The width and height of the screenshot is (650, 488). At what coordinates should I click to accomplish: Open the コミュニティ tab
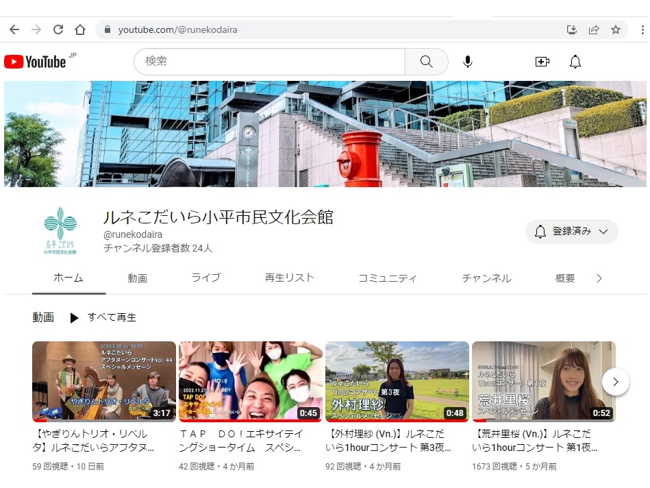(387, 278)
